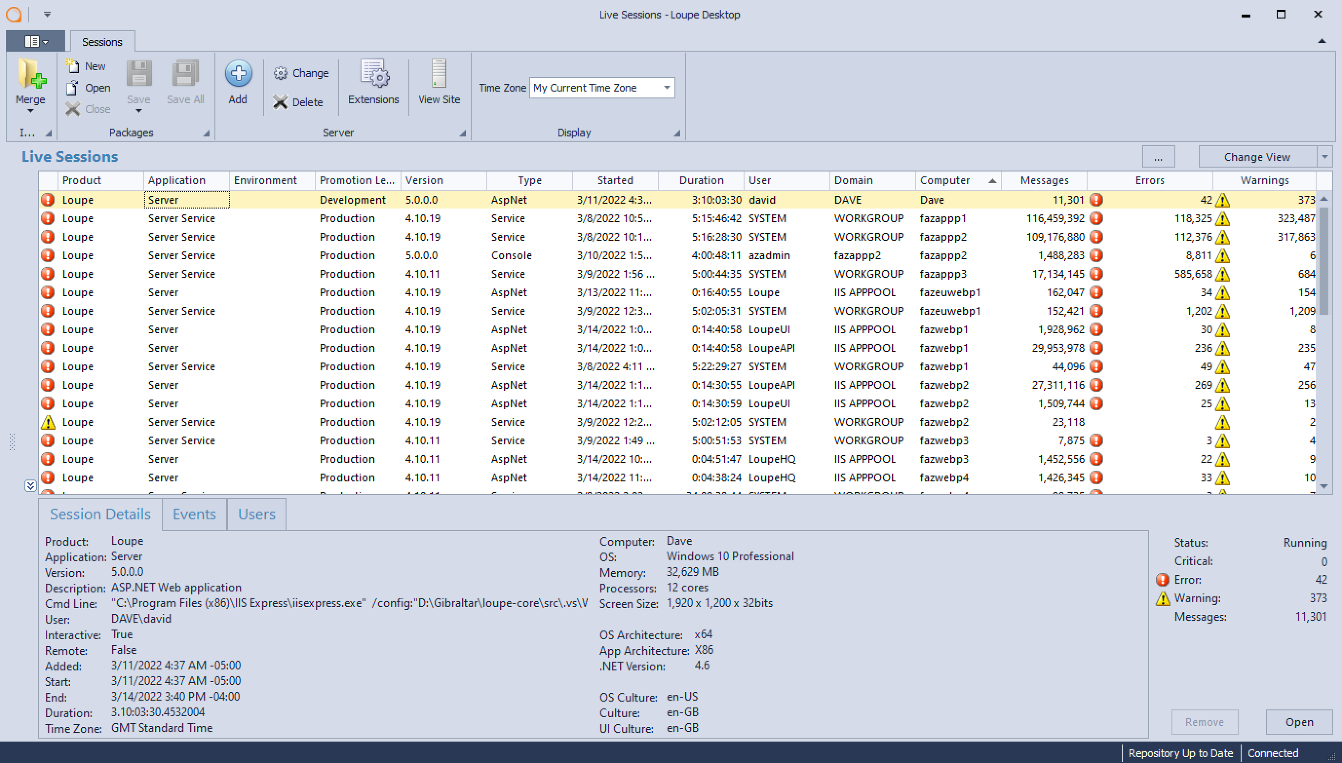This screenshot has height=763, width=1342.
Task: Click the Open session button
Action: (1299, 722)
